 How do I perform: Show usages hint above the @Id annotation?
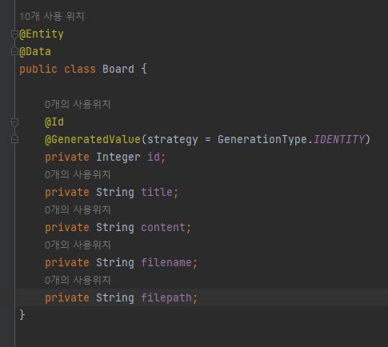click(x=78, y=105)
